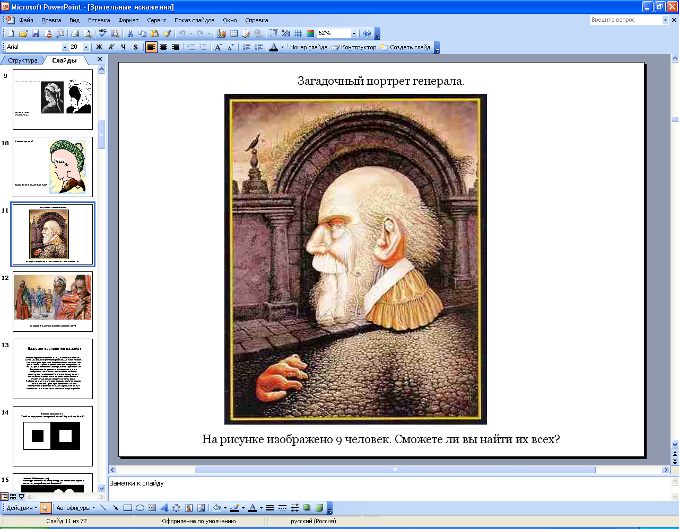This screenshot has width=679, height=529.
Task: Cut selection with scissors icon
Action: (130, 33)
